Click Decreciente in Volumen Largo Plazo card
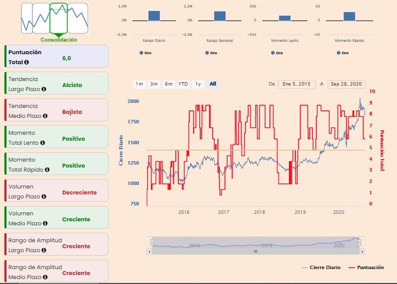The height and width of the screenshot is (284, 397). point(80,192)
